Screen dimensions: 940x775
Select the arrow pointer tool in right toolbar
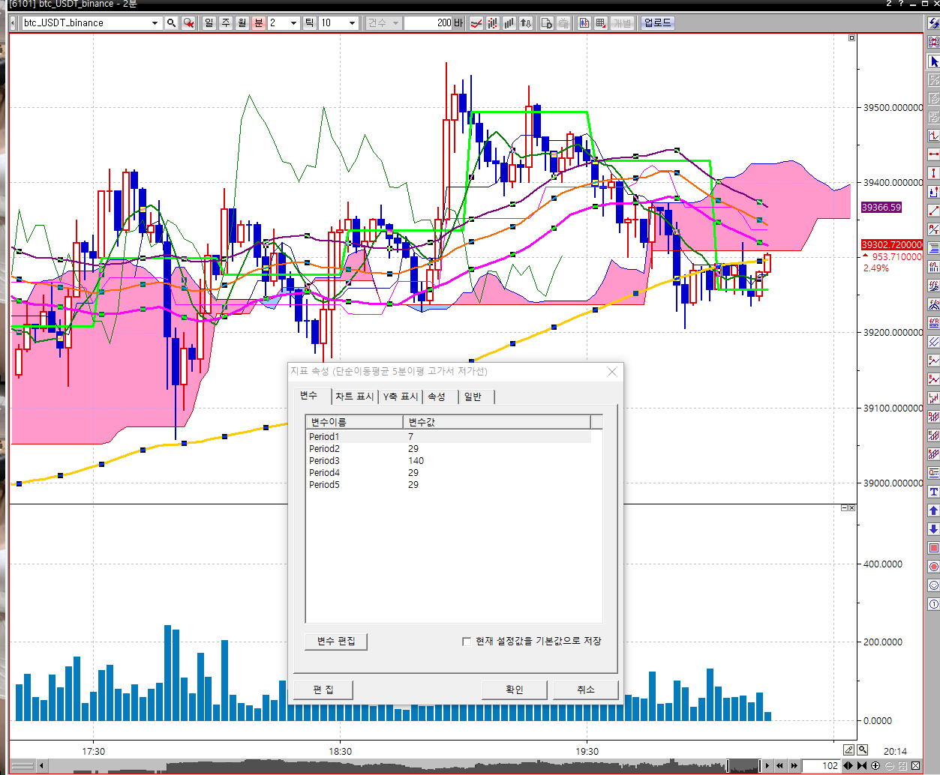click(x=933, y=61)
